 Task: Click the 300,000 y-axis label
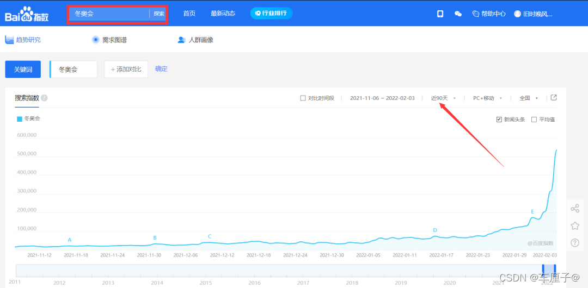(x=26, y=191)
